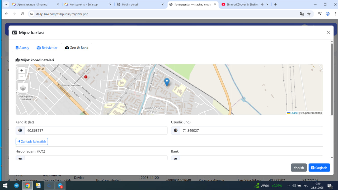Close the Mijoz kartasi dialog with X

point(328,32)
